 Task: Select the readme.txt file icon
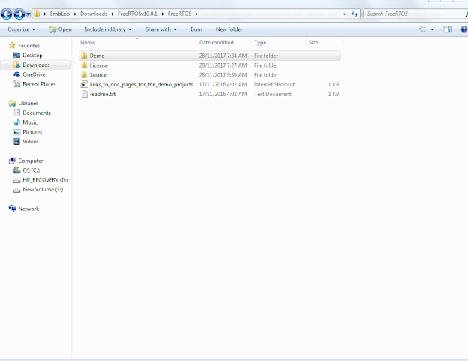[x=85, y=94]
